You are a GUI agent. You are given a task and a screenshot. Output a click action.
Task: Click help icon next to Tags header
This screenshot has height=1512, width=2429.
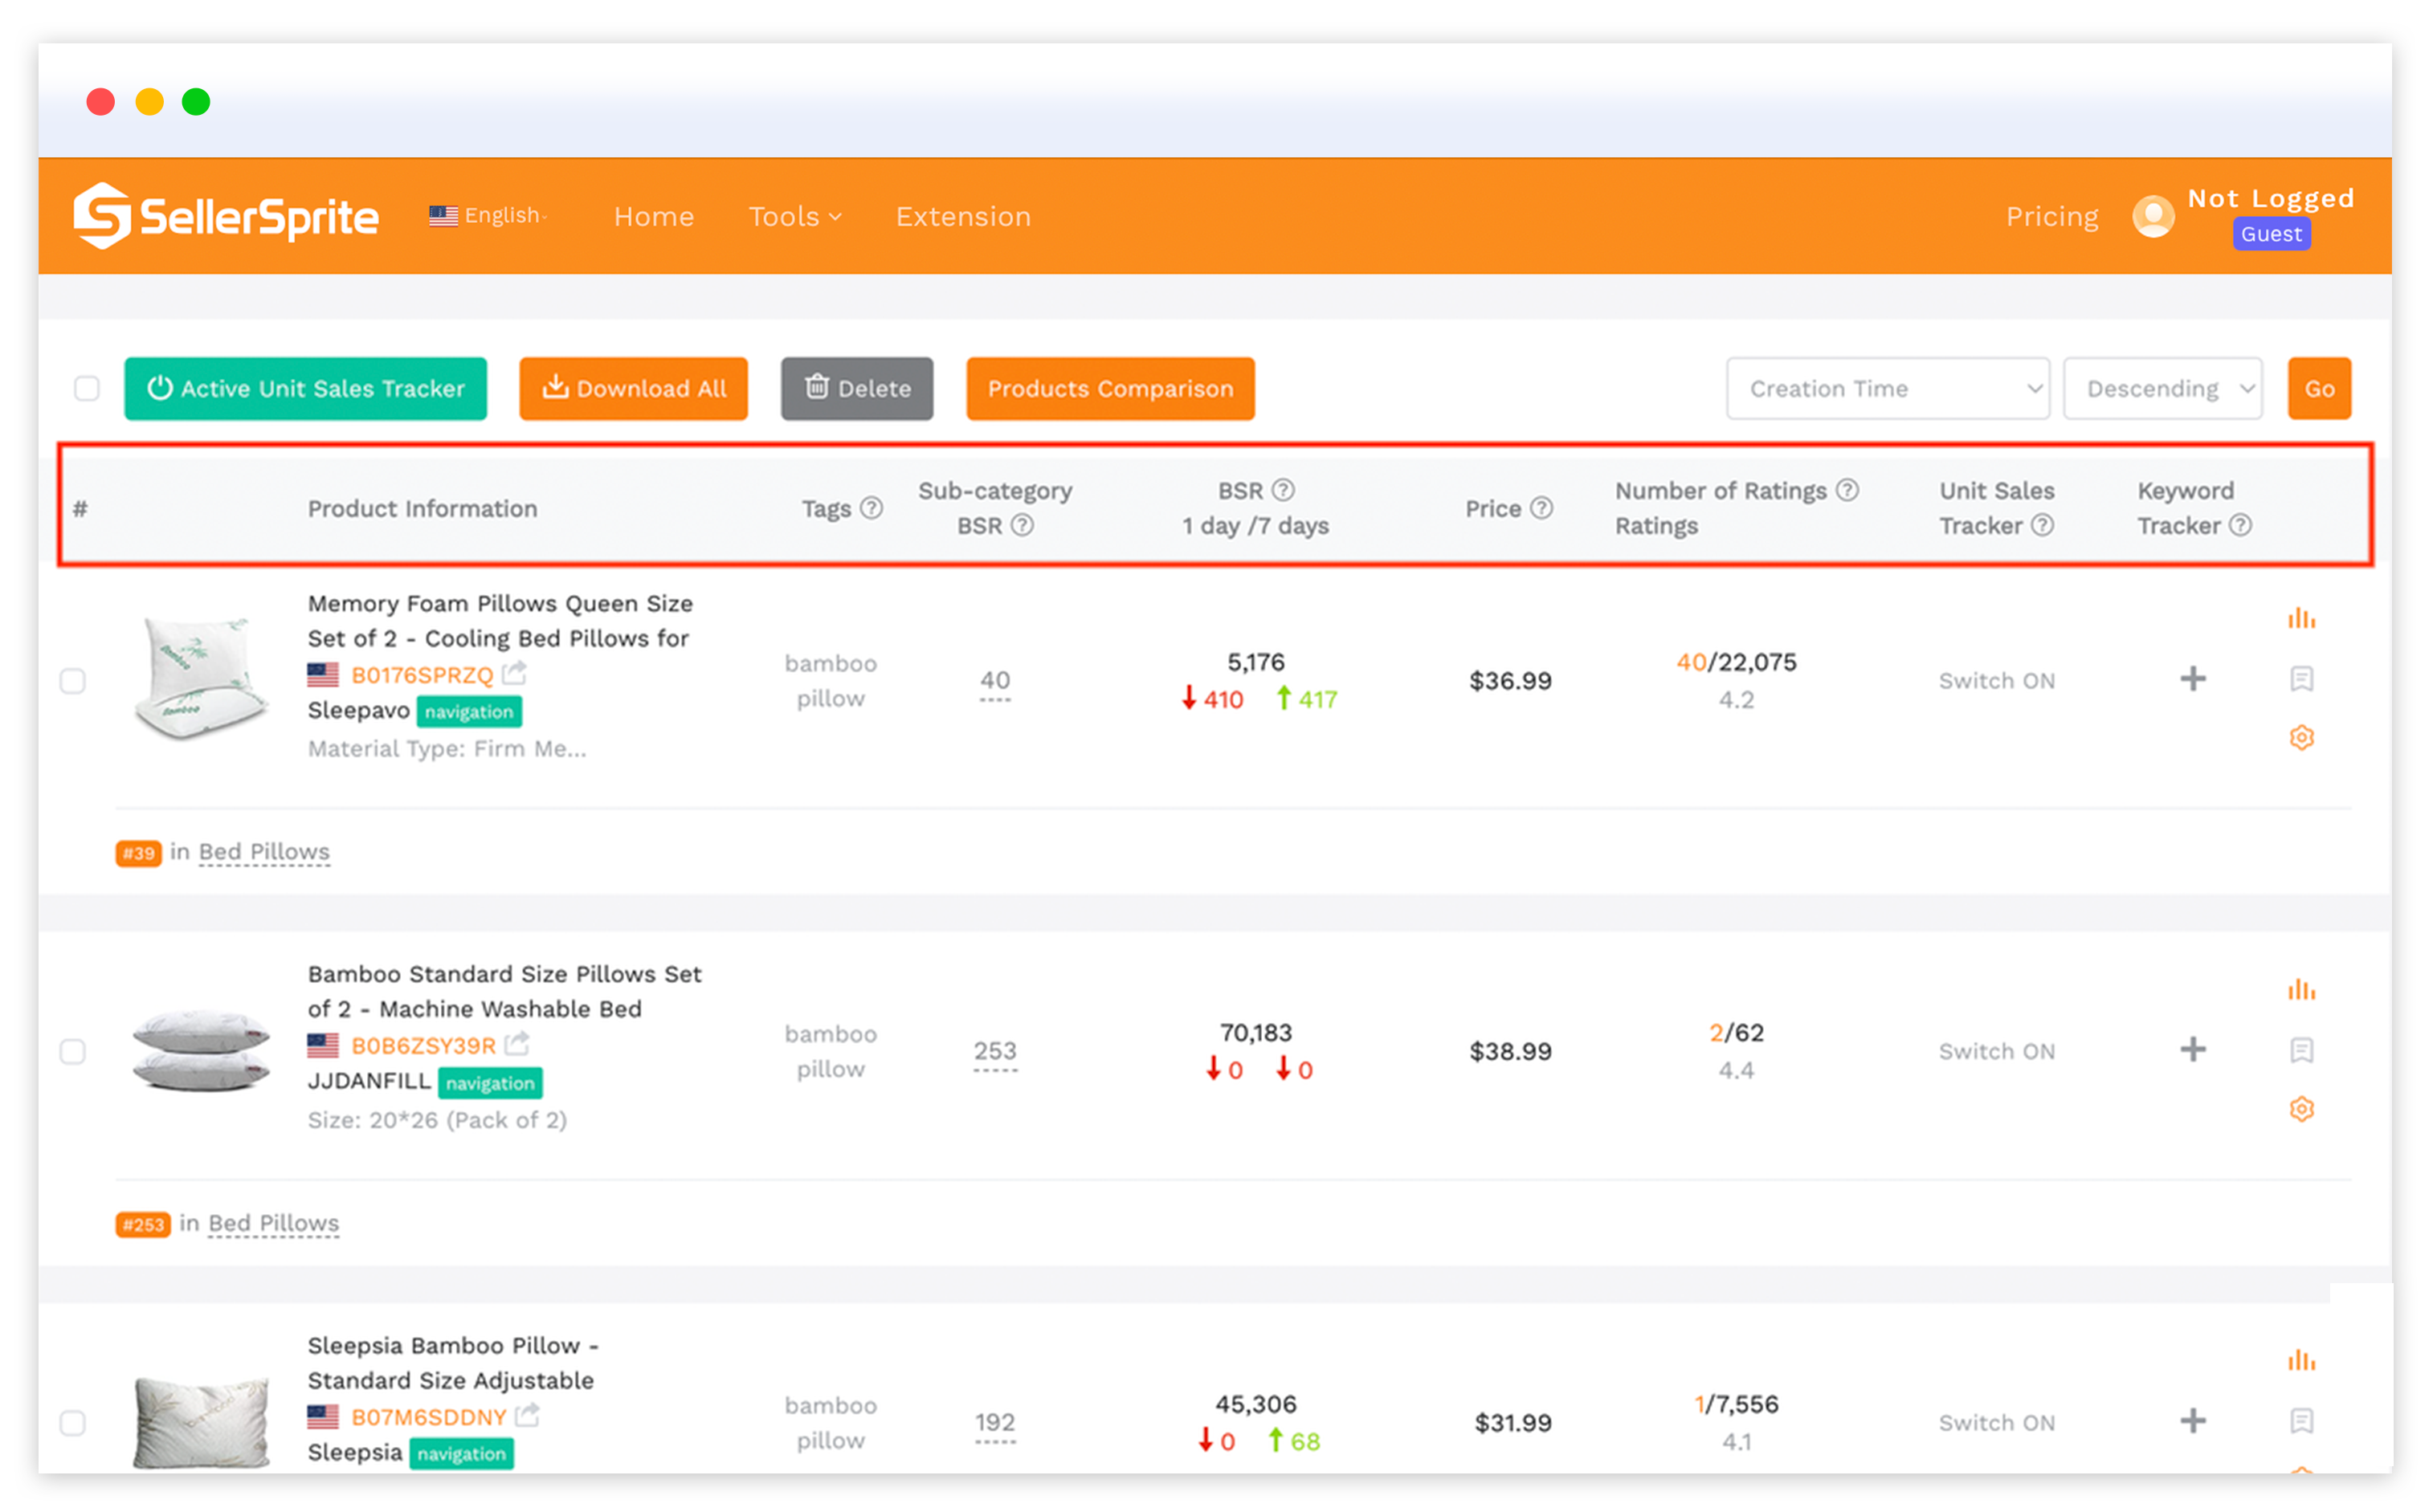tap(872, 508)
